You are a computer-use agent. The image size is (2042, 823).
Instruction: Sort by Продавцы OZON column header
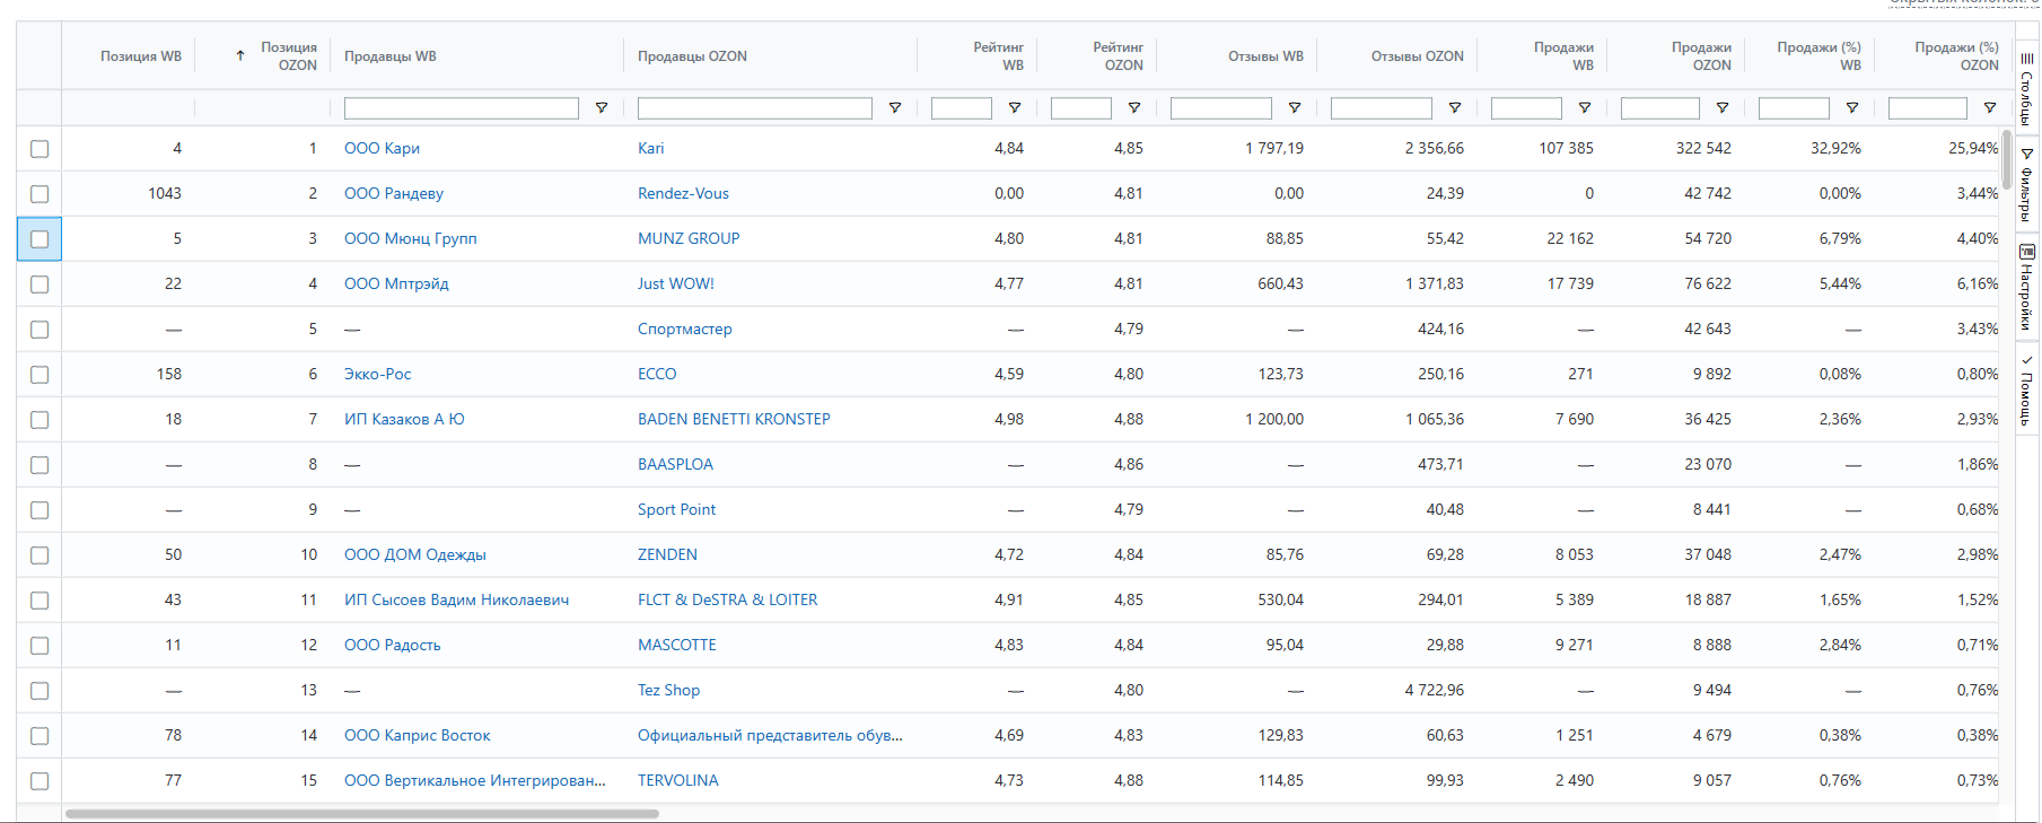[692, 56]
